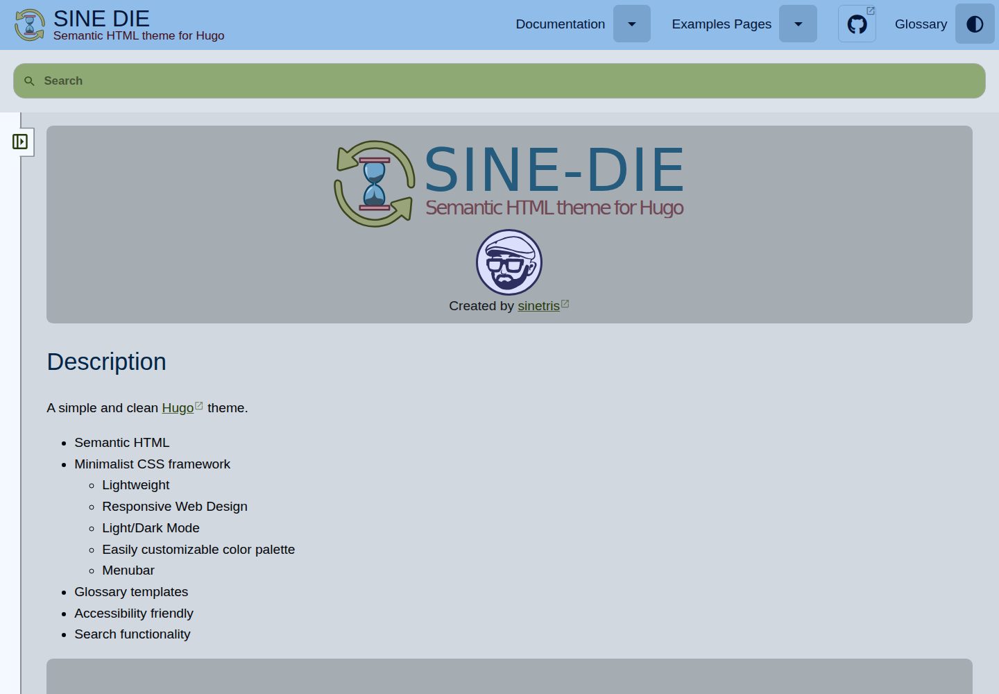Click the 'Responsive Web Design' list item
The image size is (999, 694).
coord(175,507)
